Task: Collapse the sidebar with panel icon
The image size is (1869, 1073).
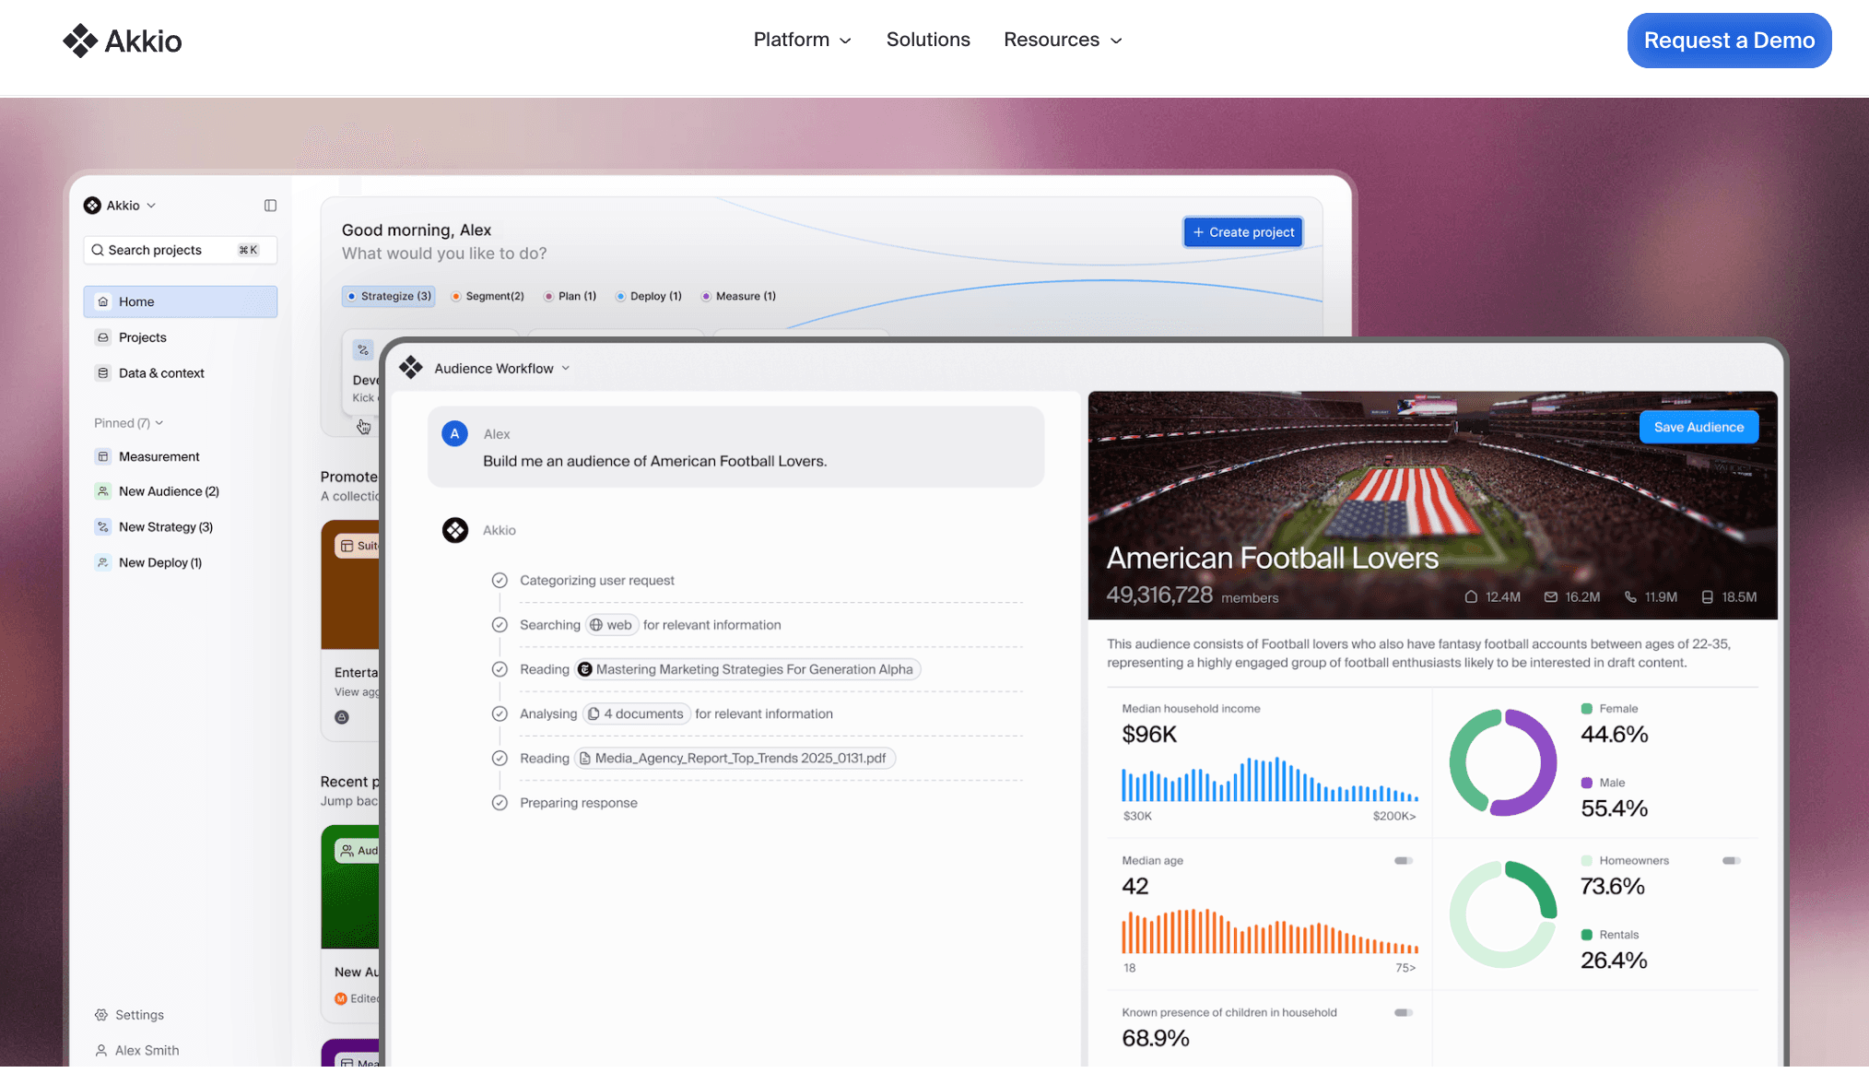Action: [x=270, y=206]
